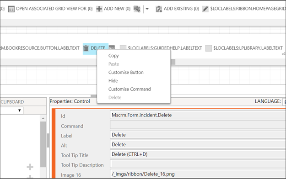The height and width of the screenshot is (179, 286).
Task: Click the Image 16 path field
Action: 198,174
